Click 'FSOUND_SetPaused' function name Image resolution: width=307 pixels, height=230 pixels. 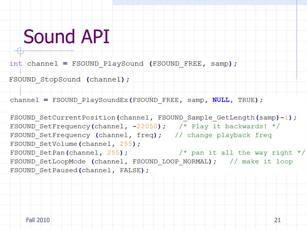(44, 170)
